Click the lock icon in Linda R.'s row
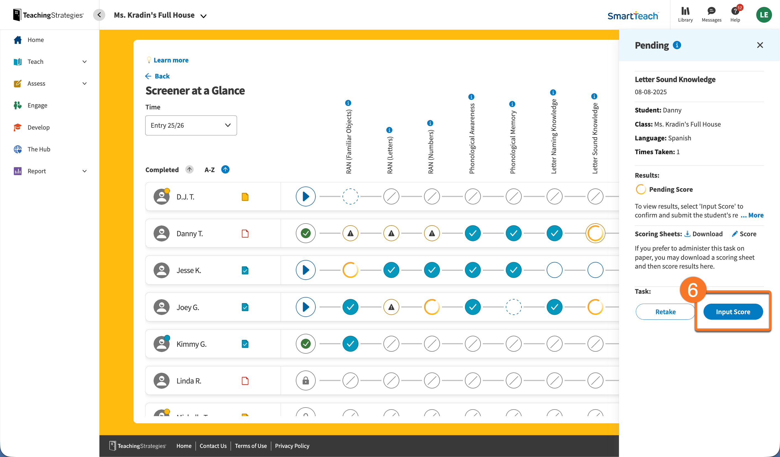This screenshot has width=780, height=457. tap(305, 380)
